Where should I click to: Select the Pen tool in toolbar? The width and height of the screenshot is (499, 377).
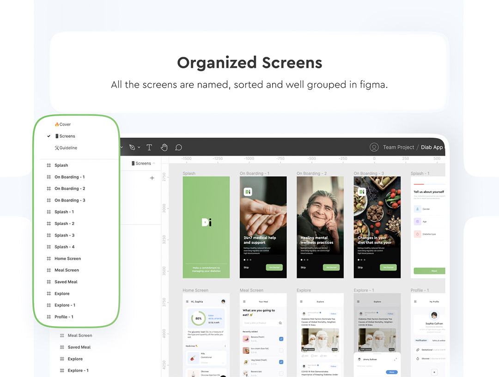tap(133, 147)
